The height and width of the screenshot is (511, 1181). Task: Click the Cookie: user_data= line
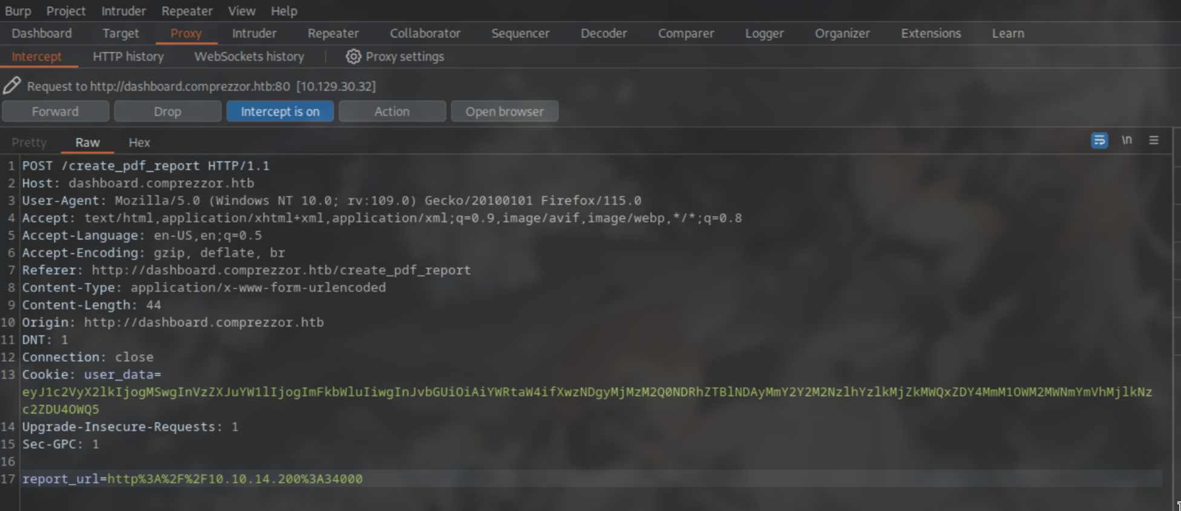(x=92, y=374)
